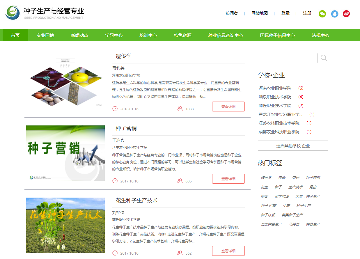Screen dimensions: 360x259
Task: Click the green WeChat icon
Action: point(322,14)
